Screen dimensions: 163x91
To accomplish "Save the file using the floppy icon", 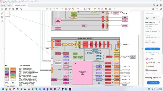I will pyautogui.click(x=2, y=9).
